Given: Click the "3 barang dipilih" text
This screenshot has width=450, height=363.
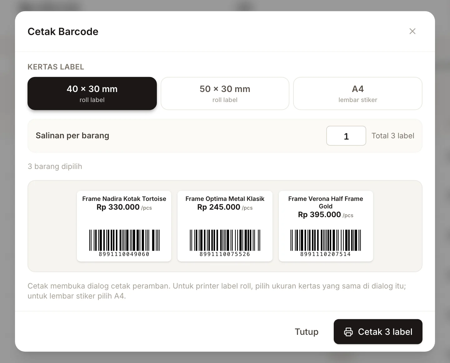Looking at the screenshot, I should point(55,166).
